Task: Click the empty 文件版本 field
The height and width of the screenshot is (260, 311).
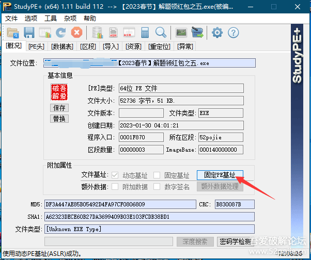Action: point(141,113)
